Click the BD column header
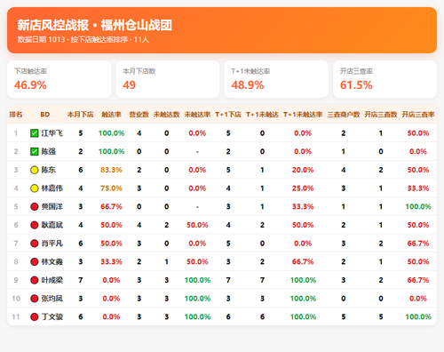Viewport: 444px width, 352px height. click(45, 115)
